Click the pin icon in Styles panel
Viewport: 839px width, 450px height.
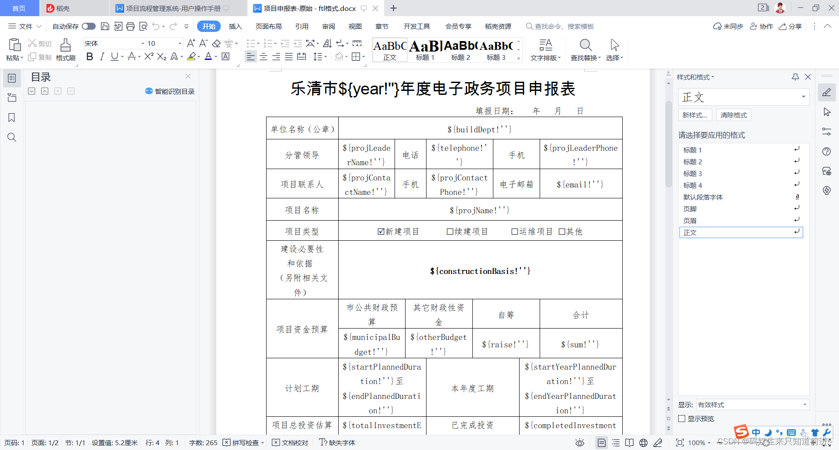[795, 77]
